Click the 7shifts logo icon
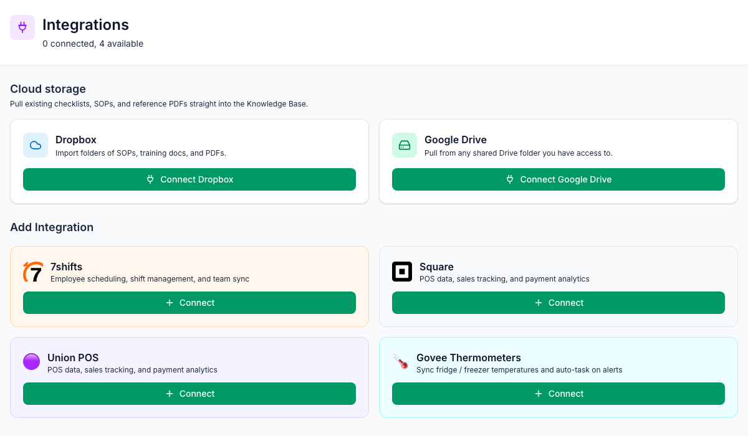 tap(33, 272)
